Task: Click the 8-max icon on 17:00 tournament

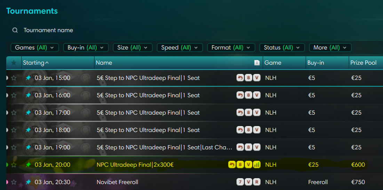Action: (x=248, y=113)
